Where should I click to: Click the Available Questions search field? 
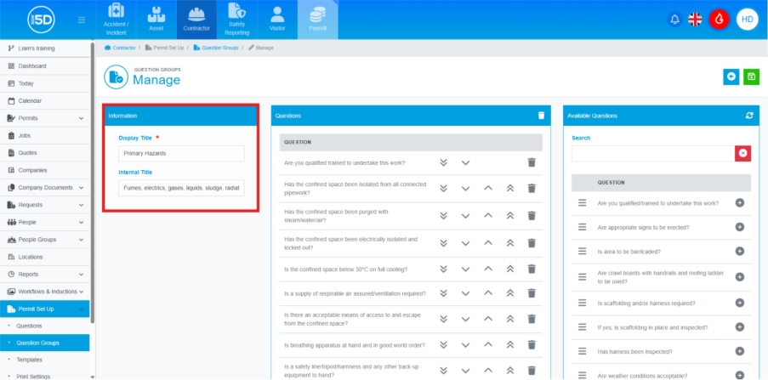coord(653,153)
